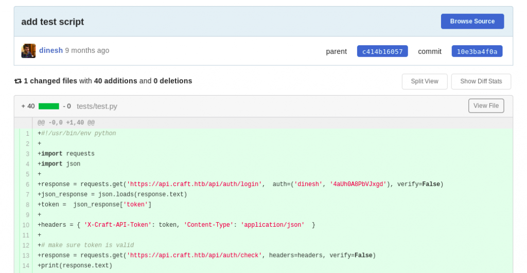This screenshot has width=527, height=273.
Task: Select line number 6 in the diff
Action: pyautogui.click(x=28, y=185)
